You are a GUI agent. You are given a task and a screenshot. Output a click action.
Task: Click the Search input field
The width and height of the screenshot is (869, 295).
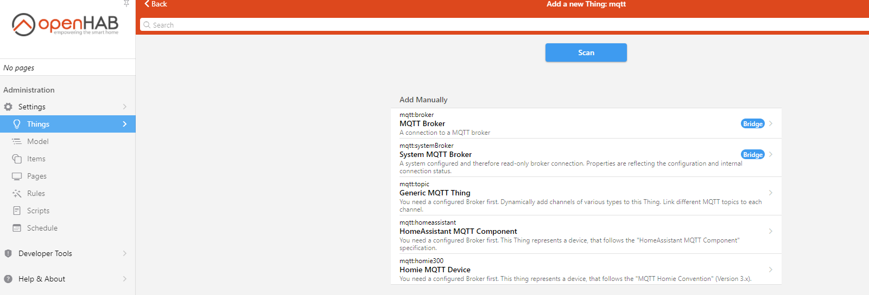(x=489, y=25)
